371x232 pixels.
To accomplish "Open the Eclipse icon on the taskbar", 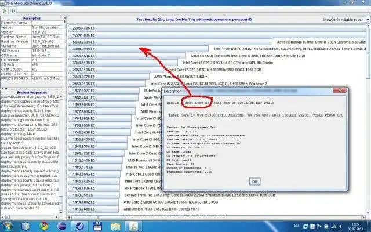I will [62, 226].
